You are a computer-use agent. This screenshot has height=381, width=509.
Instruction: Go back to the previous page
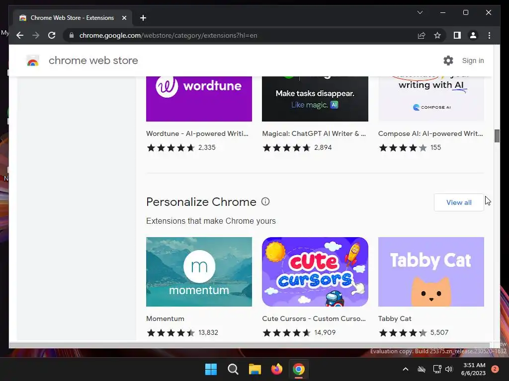[20, 35]
